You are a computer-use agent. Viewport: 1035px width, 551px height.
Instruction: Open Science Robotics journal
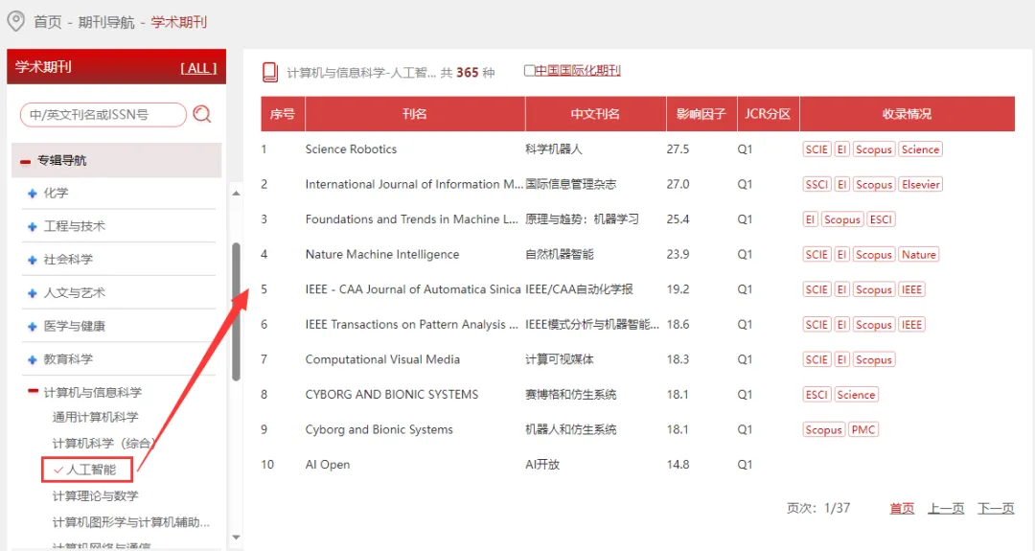(x=351, y=149)
